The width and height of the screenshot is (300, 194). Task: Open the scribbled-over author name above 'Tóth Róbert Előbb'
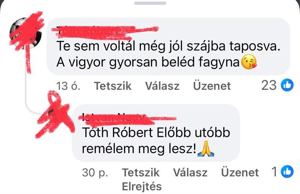click(x=114, y=117)
